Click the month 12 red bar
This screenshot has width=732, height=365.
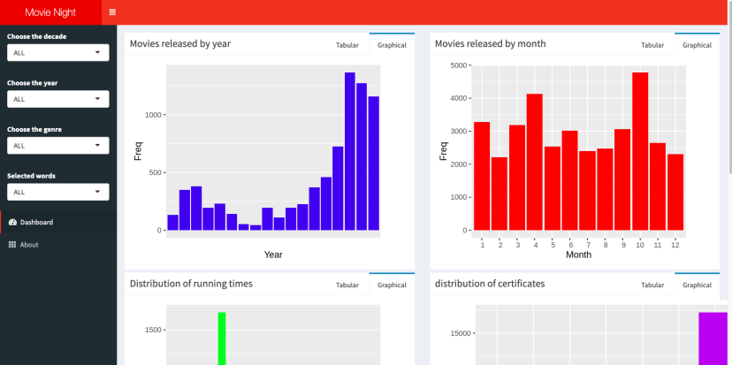click(675, 192)
